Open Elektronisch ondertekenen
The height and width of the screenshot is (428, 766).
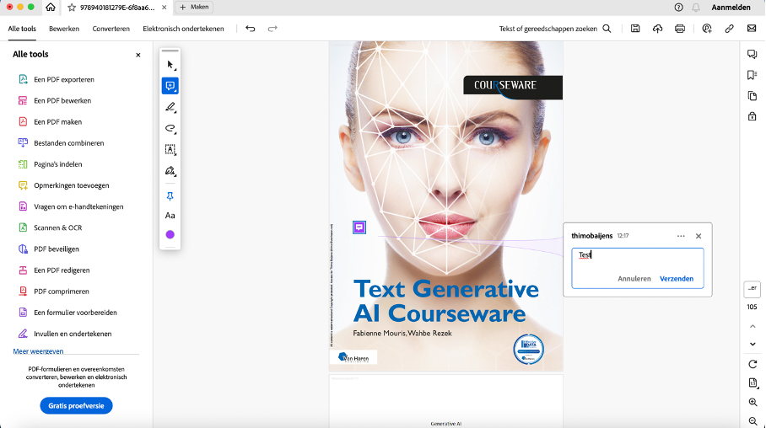pos(183,29)
